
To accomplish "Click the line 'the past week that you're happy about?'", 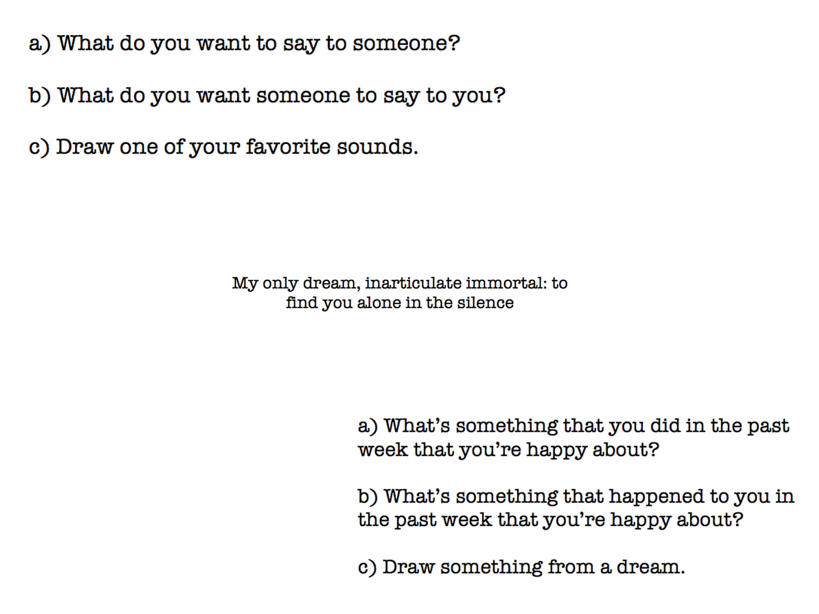I will point(550,520).
